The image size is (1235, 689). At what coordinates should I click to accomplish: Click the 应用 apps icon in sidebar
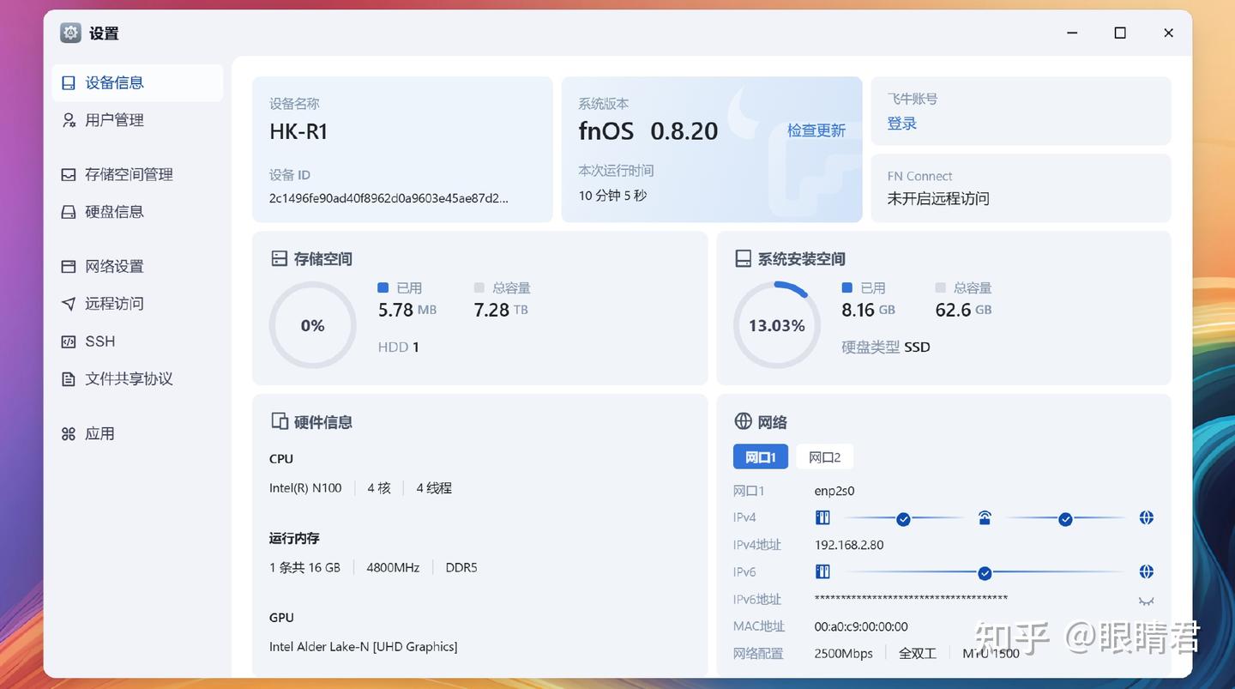coord(69,433)
